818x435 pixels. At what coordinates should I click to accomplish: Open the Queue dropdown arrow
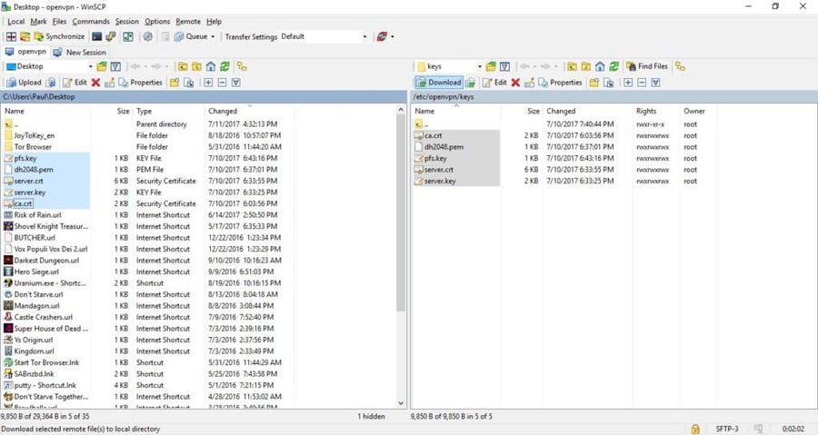coord(213,37)
